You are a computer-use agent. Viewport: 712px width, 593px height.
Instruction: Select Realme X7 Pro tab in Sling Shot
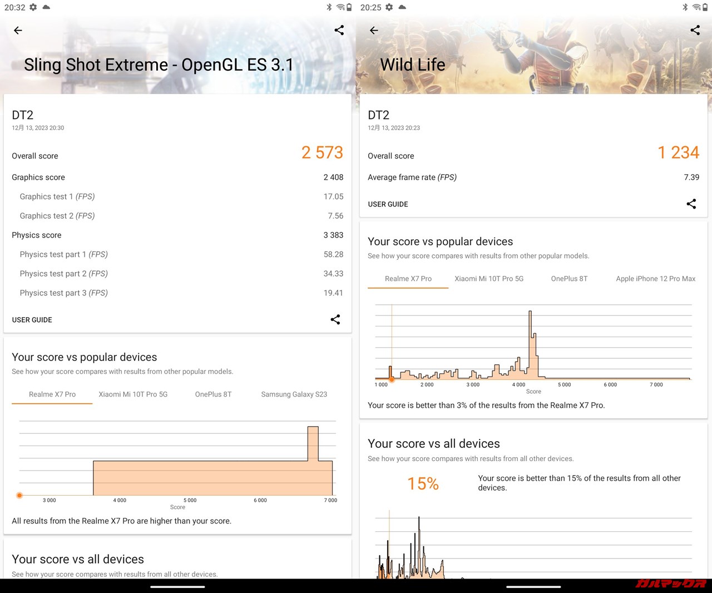point(52,394)
